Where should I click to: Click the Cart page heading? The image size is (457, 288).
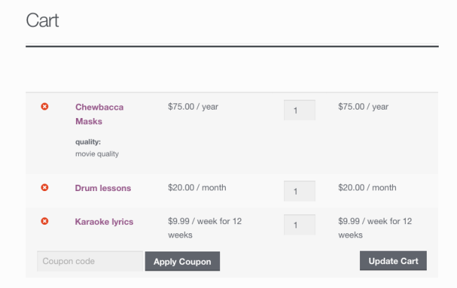(42, 20)
